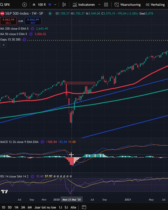This screenshot has width=168, height=210.
Task: Open the go-to-date calendar icon
Action: (84, 207)
